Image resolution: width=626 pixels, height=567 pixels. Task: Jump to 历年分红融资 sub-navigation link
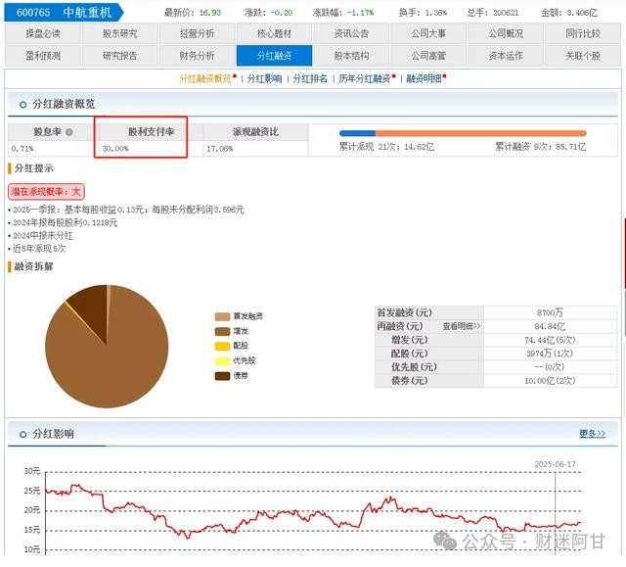click(x=365, y=78)
